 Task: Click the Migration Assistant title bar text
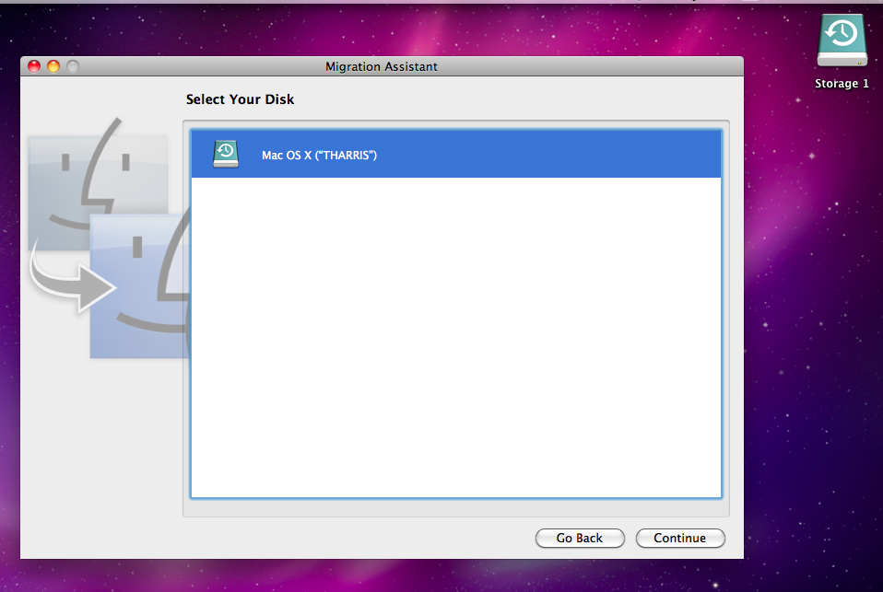click(382, 66)
